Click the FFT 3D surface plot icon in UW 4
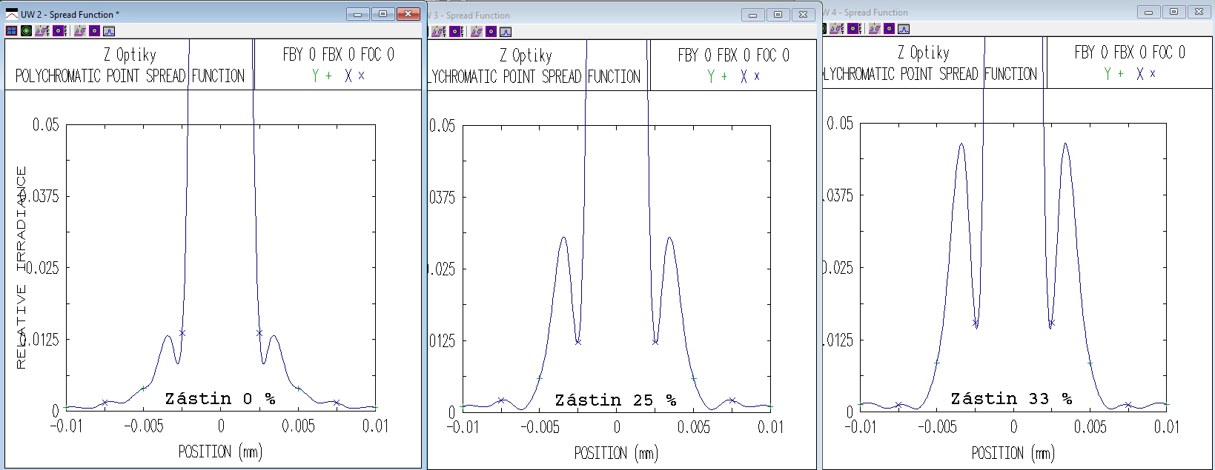This screenshot has width=1215, height=470. coord(837,29)
